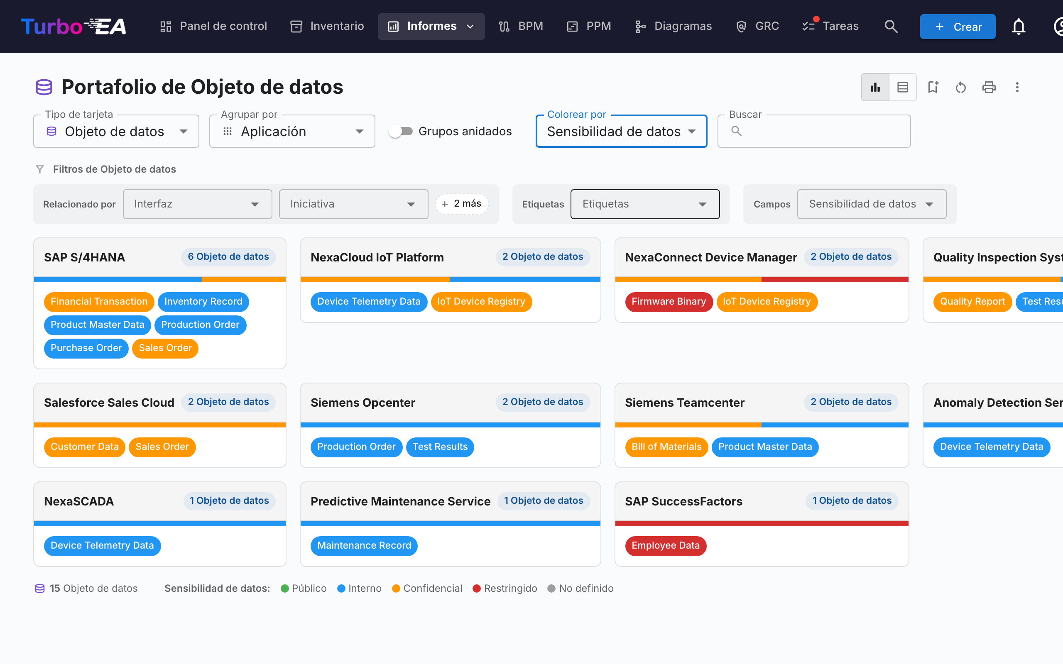Click the No definido gray legend dot
Screen dimensions: 1063x664
click(x=551, y=588)
